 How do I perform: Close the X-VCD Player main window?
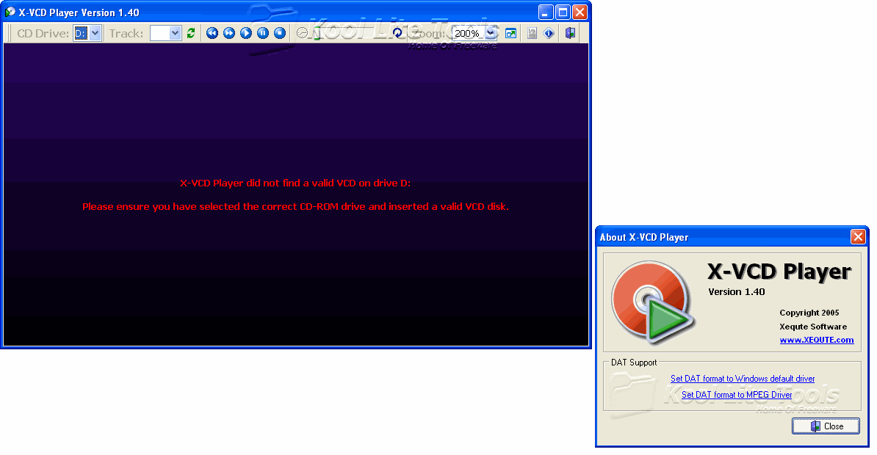[580, 12]
